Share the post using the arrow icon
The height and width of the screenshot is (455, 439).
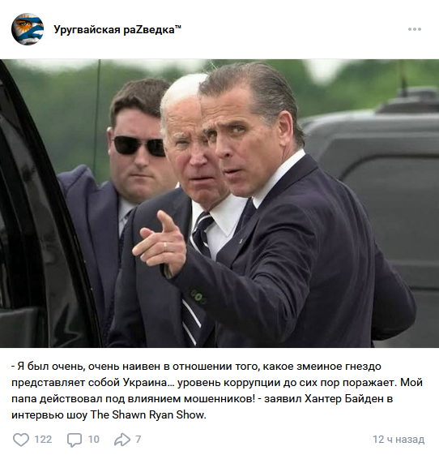(x=122, y=440)
